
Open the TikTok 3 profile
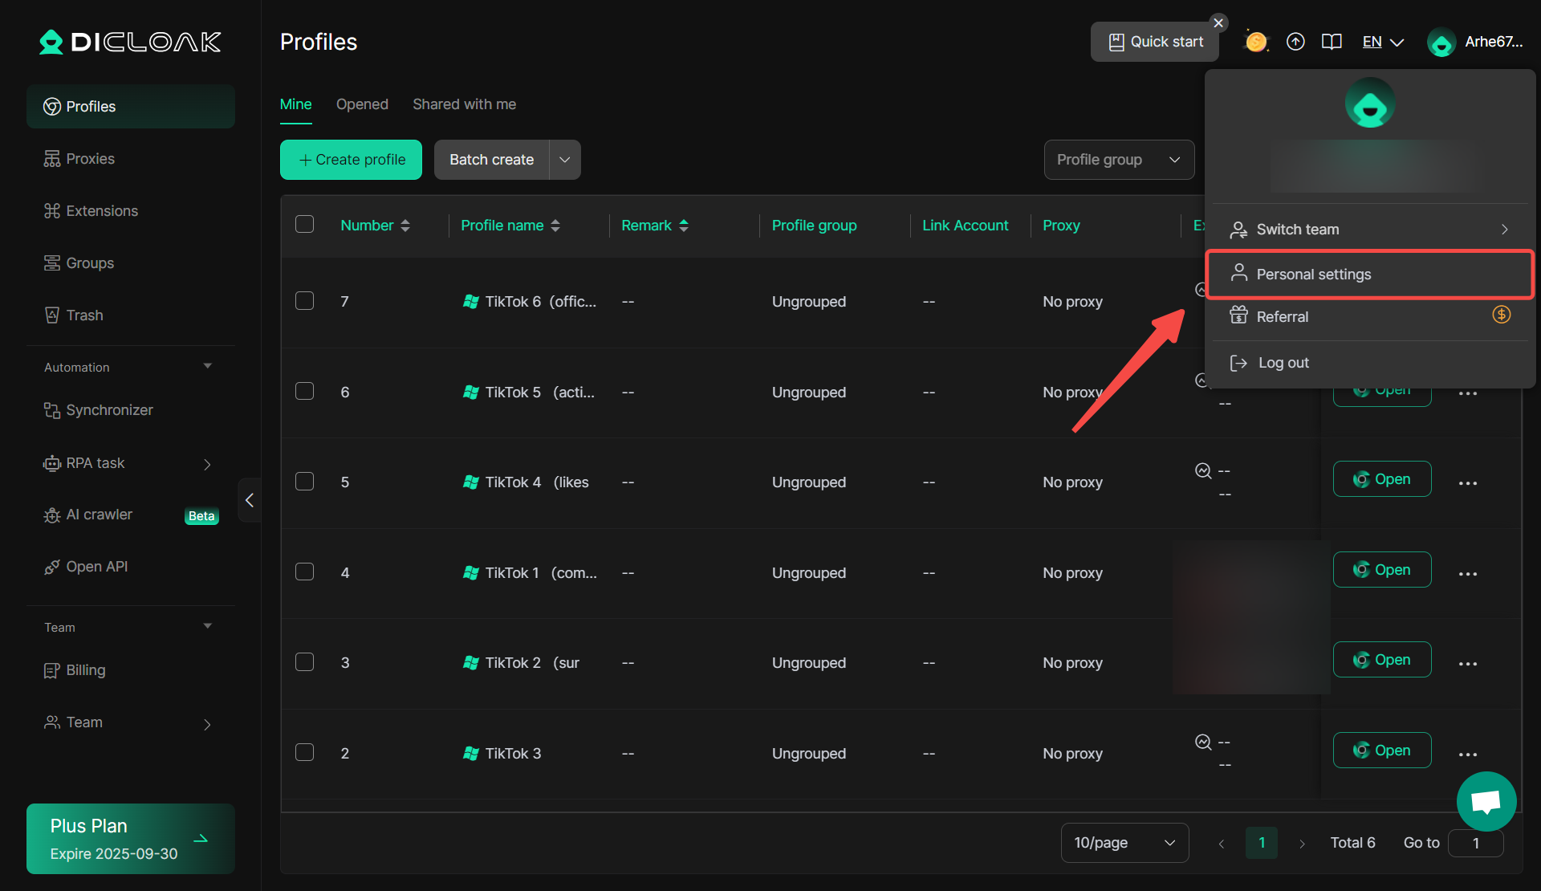click(1382, 751)
